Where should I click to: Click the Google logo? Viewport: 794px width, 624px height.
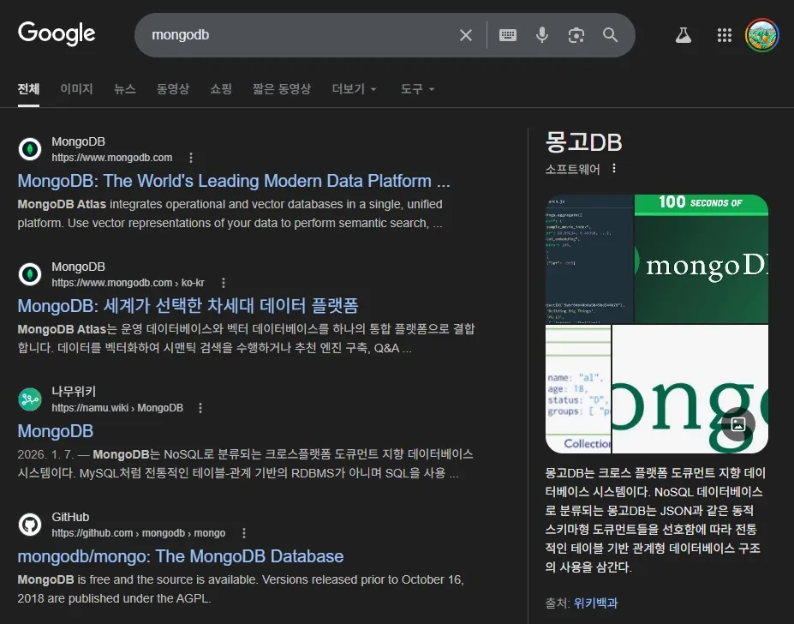click(x=57, y=33)
